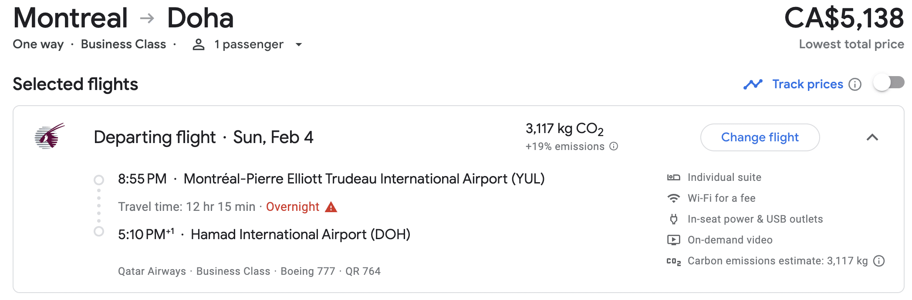Click the 1 passenger selector text
This screenshot has width=912, height=300.
pos(249,44)
